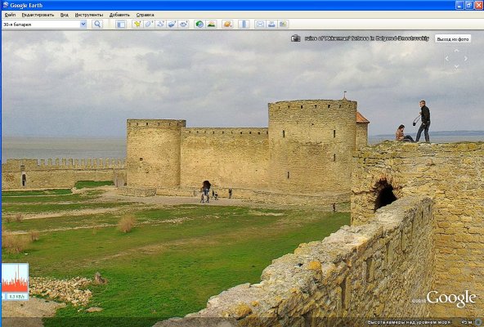Click the Выход из фото button
The image size is (484, 327).
[453, 39]
